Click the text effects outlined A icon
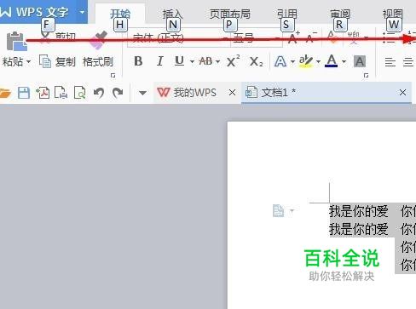 [280, 61]
